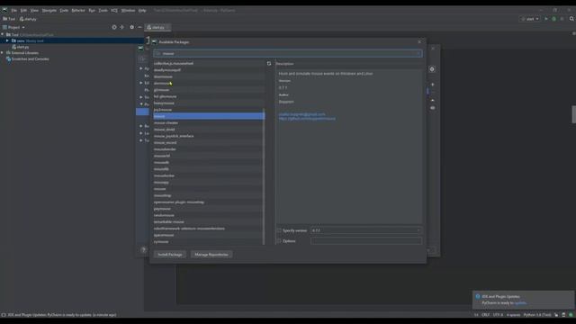
Task: Open the View menu
Action: click(x=34, y=10)
